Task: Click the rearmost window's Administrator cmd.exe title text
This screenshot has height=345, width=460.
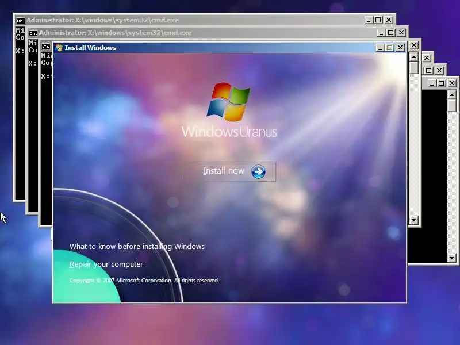Action: [x=103, y=20]
